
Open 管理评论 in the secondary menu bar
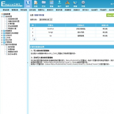(x=41, y=10)
